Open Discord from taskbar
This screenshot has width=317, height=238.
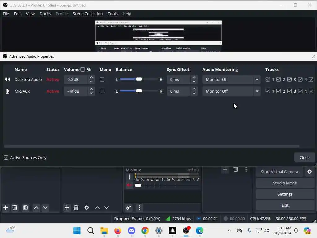[132, 231]
